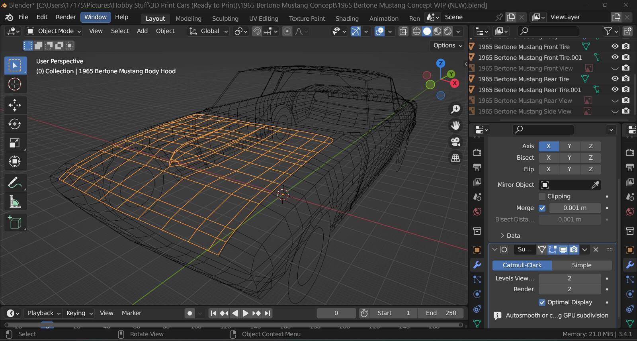Uncheck the Merge checkbox
Image resolution: width=637 pixels, height=341 pixels.
pos(542,208)
